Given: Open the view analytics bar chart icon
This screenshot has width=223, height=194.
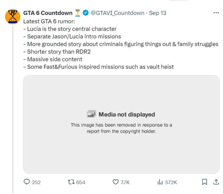Looking at the screenshot, I should click(160, 182).
